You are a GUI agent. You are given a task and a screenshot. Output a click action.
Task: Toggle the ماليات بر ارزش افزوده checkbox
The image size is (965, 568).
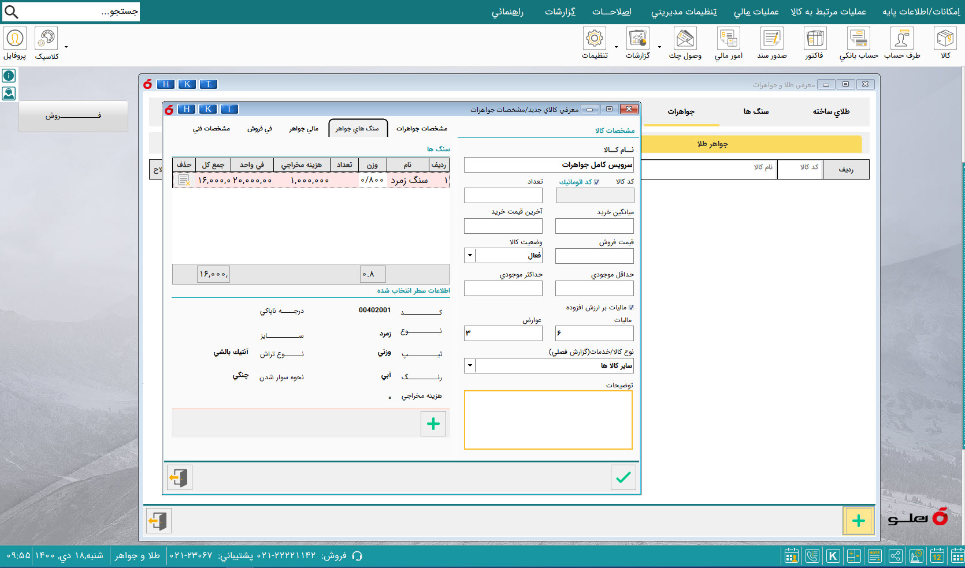click(631, 308)
